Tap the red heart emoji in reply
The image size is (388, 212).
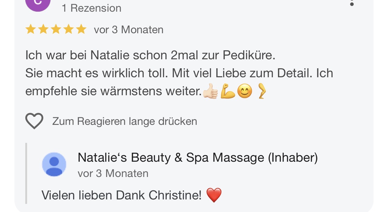tap(214, 195)
